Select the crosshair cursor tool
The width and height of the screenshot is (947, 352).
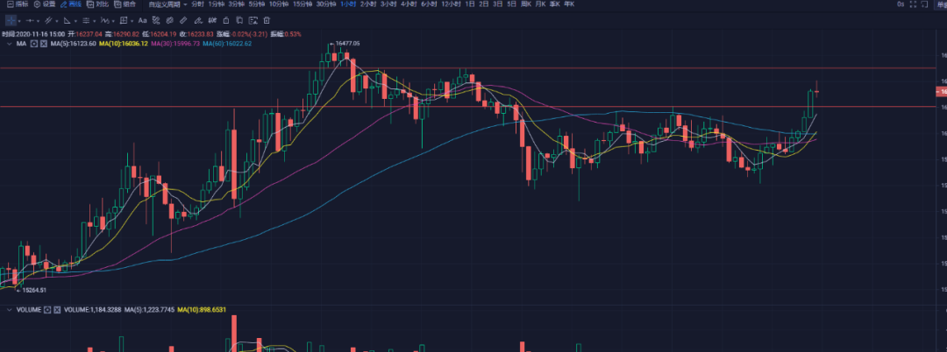[x=11, y=20]
